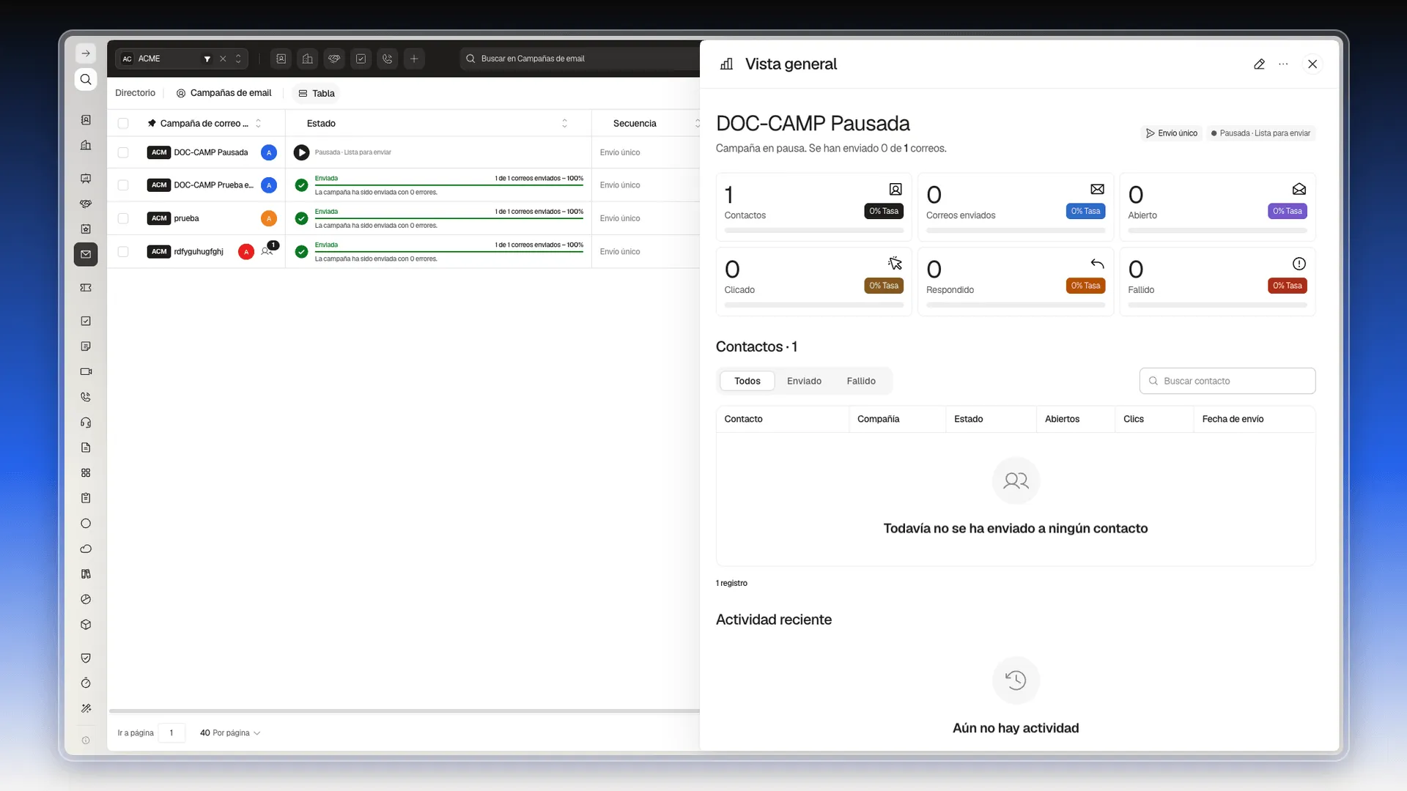Open the tasks checkmark icon in top toolbar

click(x=361, y=59)
